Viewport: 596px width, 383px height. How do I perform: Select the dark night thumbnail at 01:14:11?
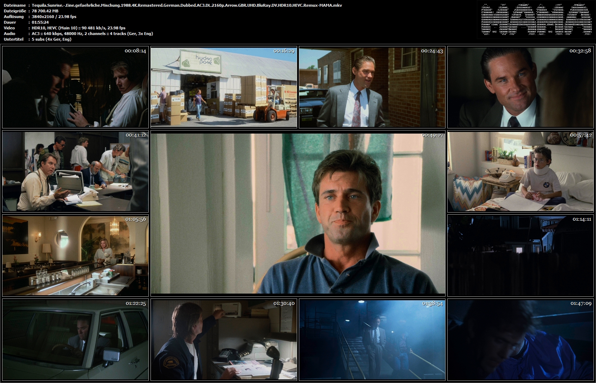(520, 255)
